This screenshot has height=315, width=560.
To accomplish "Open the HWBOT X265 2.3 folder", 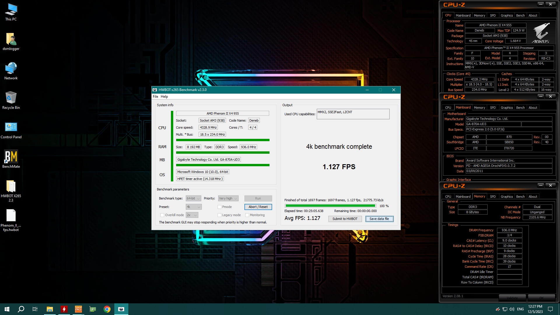I will [x=11, y=191].
